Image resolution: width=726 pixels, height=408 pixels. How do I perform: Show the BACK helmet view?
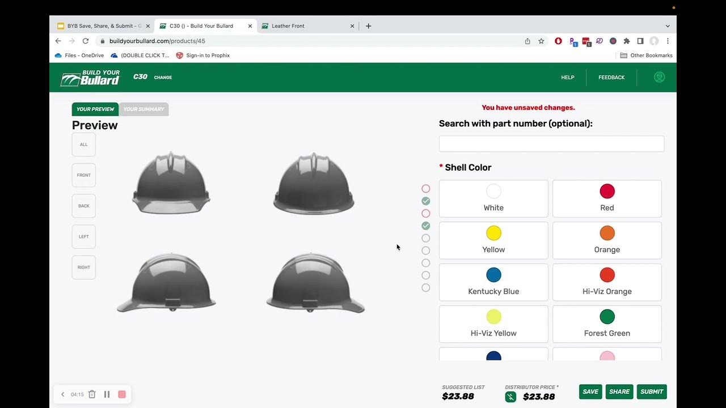click(84, 206)
